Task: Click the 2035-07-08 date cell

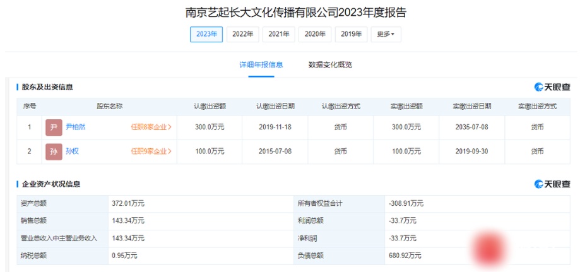Action: tap(472, 127)
